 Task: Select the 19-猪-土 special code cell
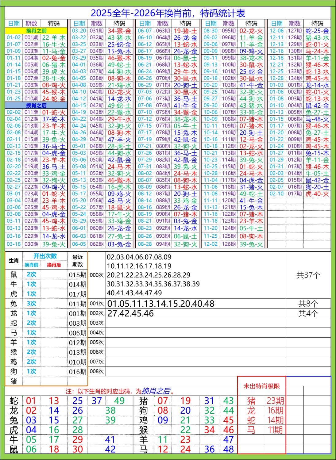[185, 31]
